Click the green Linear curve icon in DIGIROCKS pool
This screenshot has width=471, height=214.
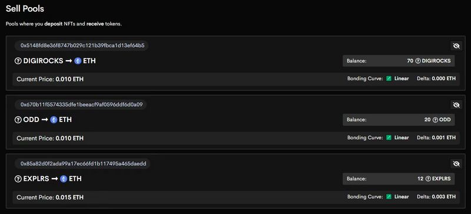[389, 78]
